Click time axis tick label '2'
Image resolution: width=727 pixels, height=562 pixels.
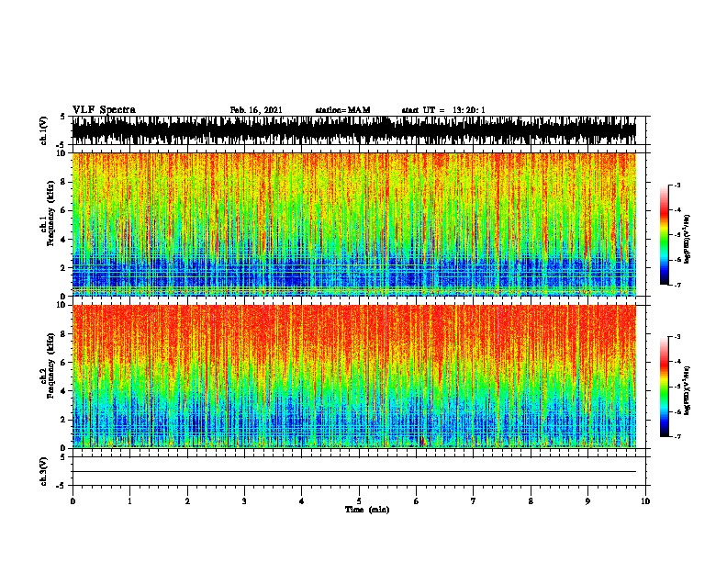tap(187, 500)
